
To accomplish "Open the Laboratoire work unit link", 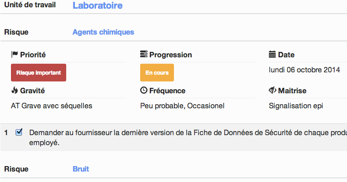I will (x=98, y=5).
